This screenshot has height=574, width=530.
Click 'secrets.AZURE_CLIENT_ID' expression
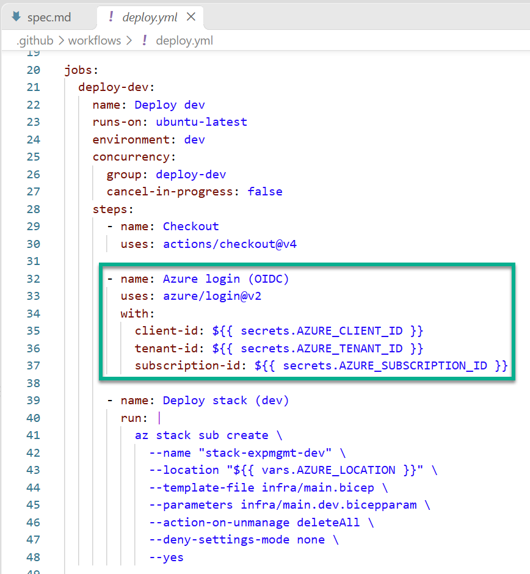pos(321,331)
